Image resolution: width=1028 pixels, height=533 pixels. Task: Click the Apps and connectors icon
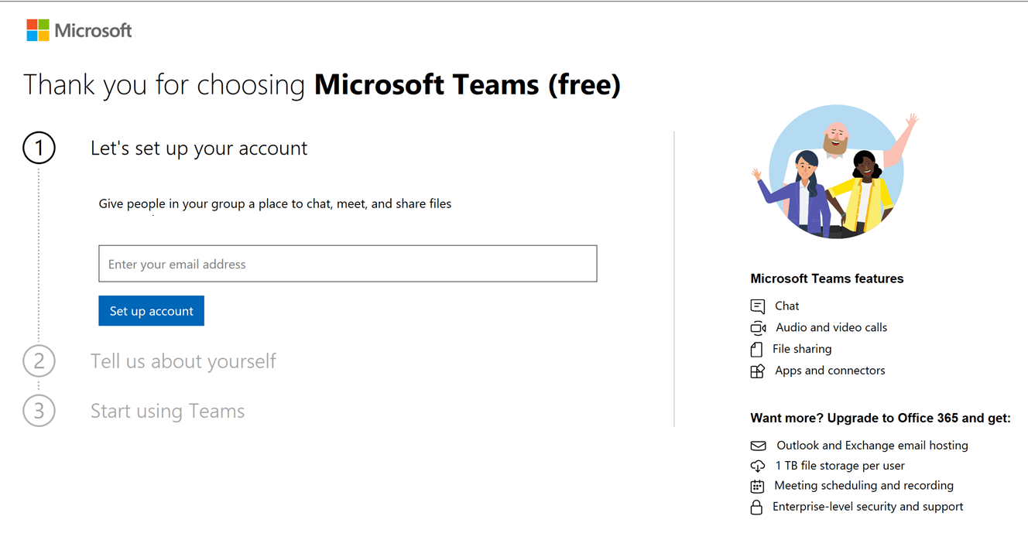[x=758, y=371]
